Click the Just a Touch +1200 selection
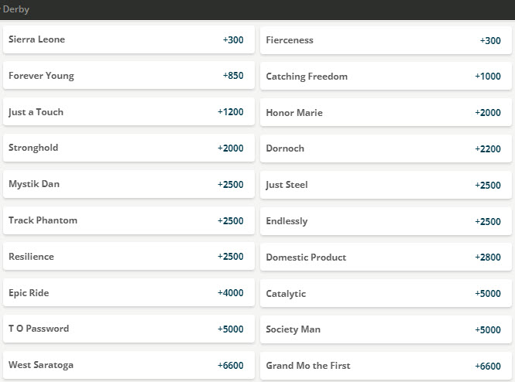This screenshot has height=382, width=515. point(129,112)
